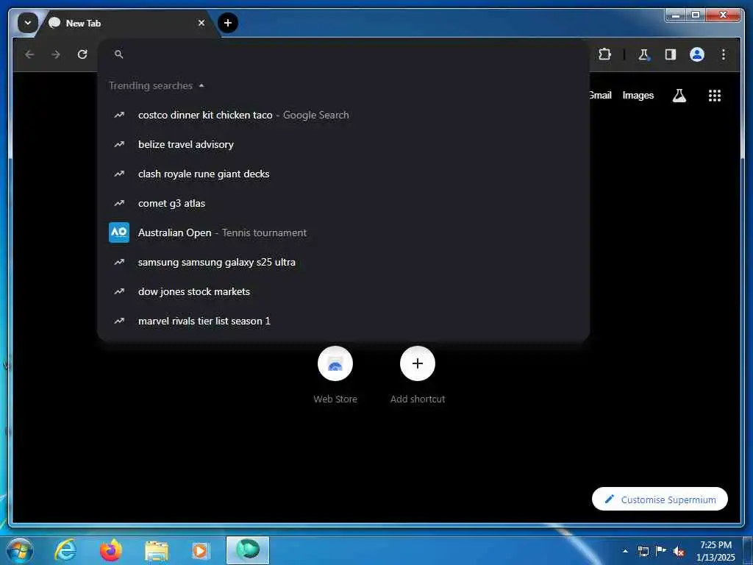This screenshot has height=565, width=753.
Task: Select clash royale rune giant decks
Action: click(343, 174)
